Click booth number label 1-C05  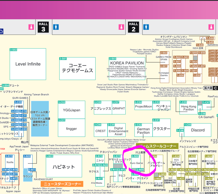[188, 125]
